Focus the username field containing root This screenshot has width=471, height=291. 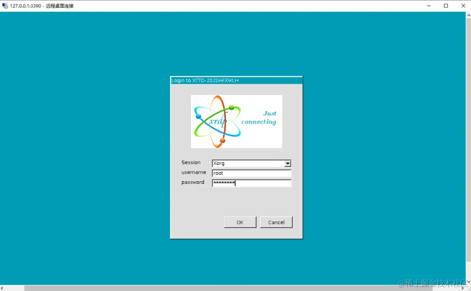(252, 173)
